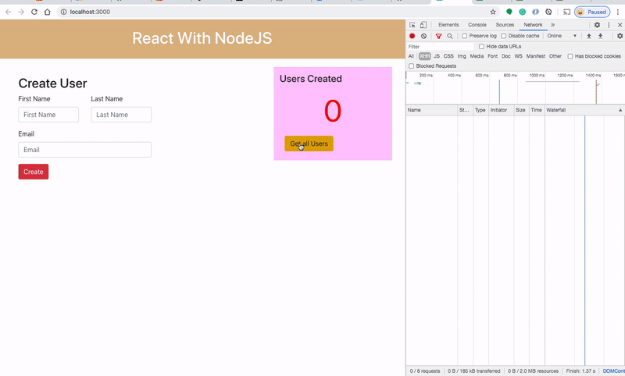Go to the browser home page
The width and height of the screenshot is (625, 376).
(x=48, y=12)
